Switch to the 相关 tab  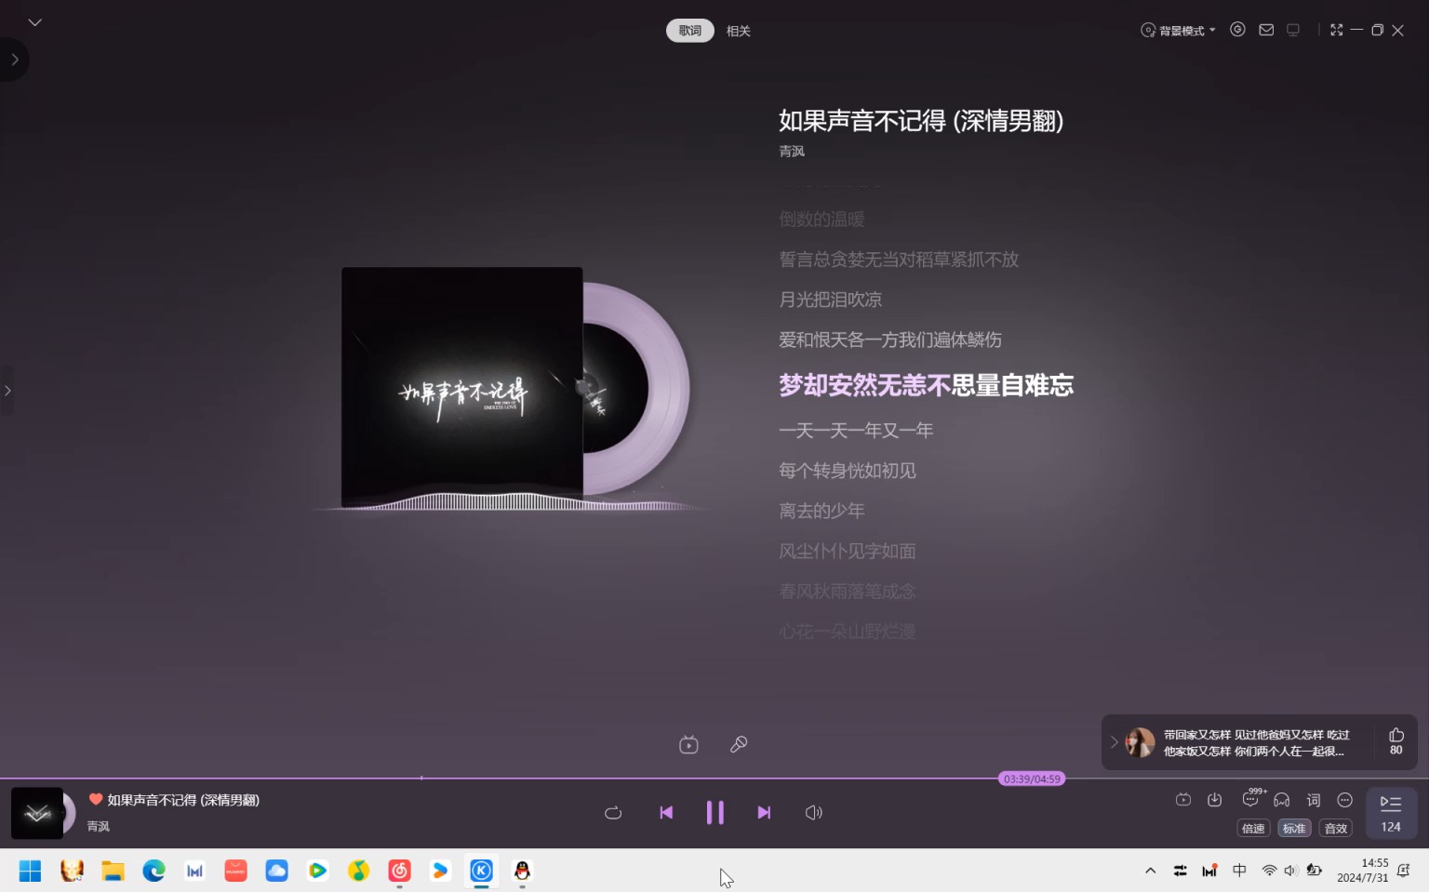coord(739,31)
